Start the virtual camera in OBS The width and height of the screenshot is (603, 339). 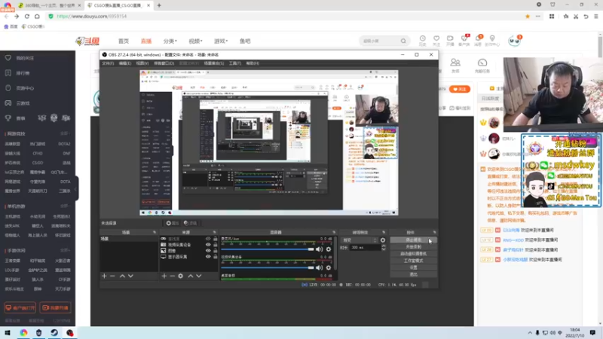(x=413, y=254)
